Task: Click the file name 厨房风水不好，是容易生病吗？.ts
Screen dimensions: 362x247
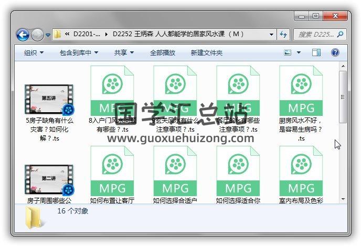Action: click(301, 130)
